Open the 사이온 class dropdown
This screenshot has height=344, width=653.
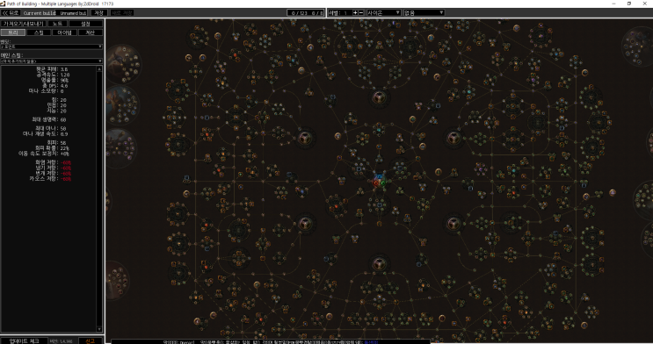pos(383,13)
